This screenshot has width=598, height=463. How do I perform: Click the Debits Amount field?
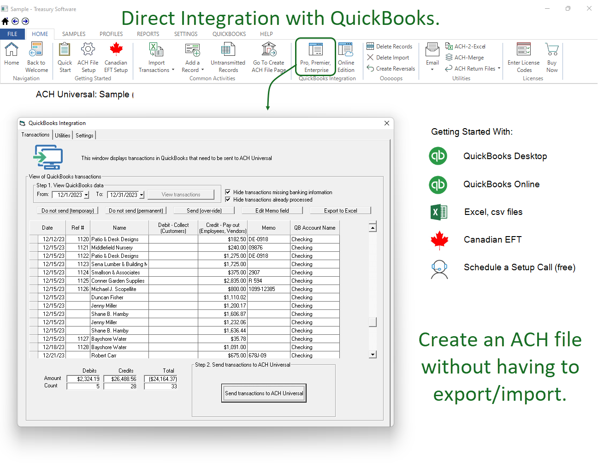pyautogui.click(x=83, y=379)
